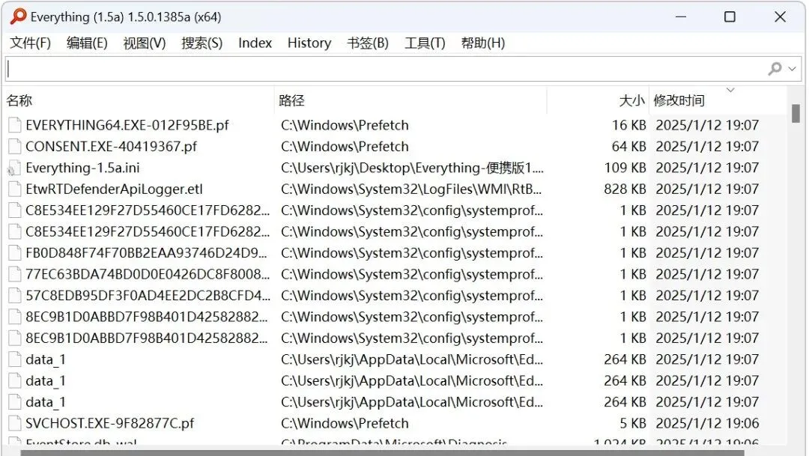This screenshot has height=456, width=809.
Task: Click file icon of CONSENT.EXE-40419367.pf
Action: pyautogui.click(x=15, y=147)
